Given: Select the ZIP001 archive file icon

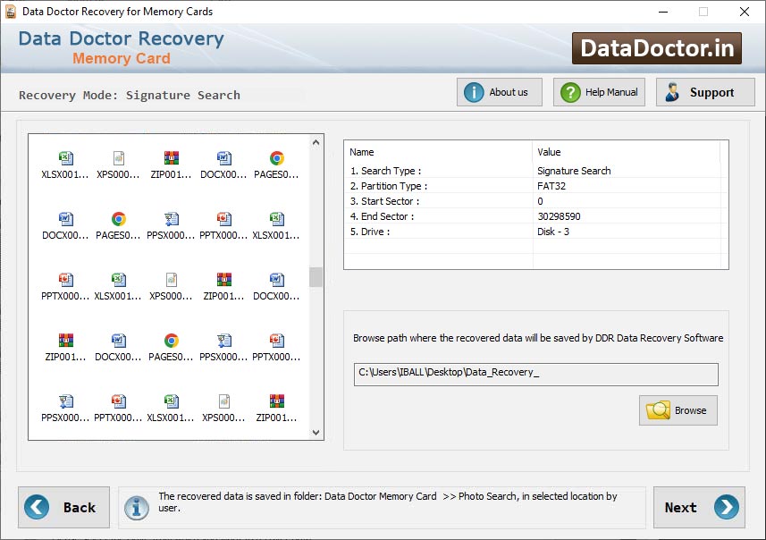Looking at the screenshot, I should coord(170,159).
